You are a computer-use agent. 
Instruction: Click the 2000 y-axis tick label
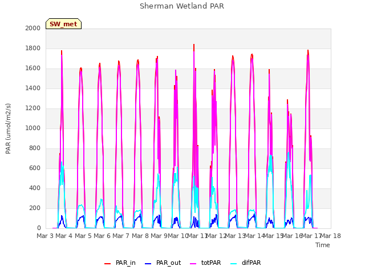pos(33,28)
